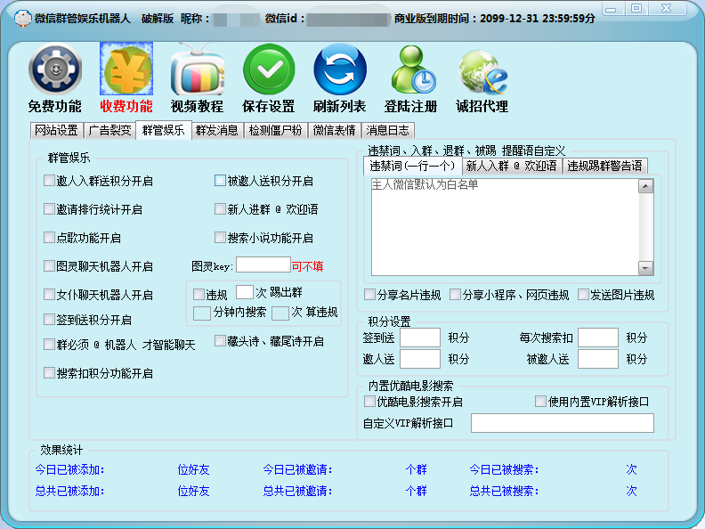Screen dimensions: 705x529
Task: Click the 图灵key input field
Action: [x=263, y=264]
